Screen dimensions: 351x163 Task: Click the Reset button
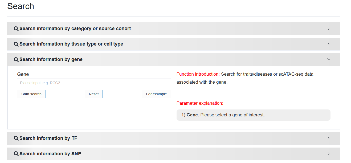pos(94,94)
